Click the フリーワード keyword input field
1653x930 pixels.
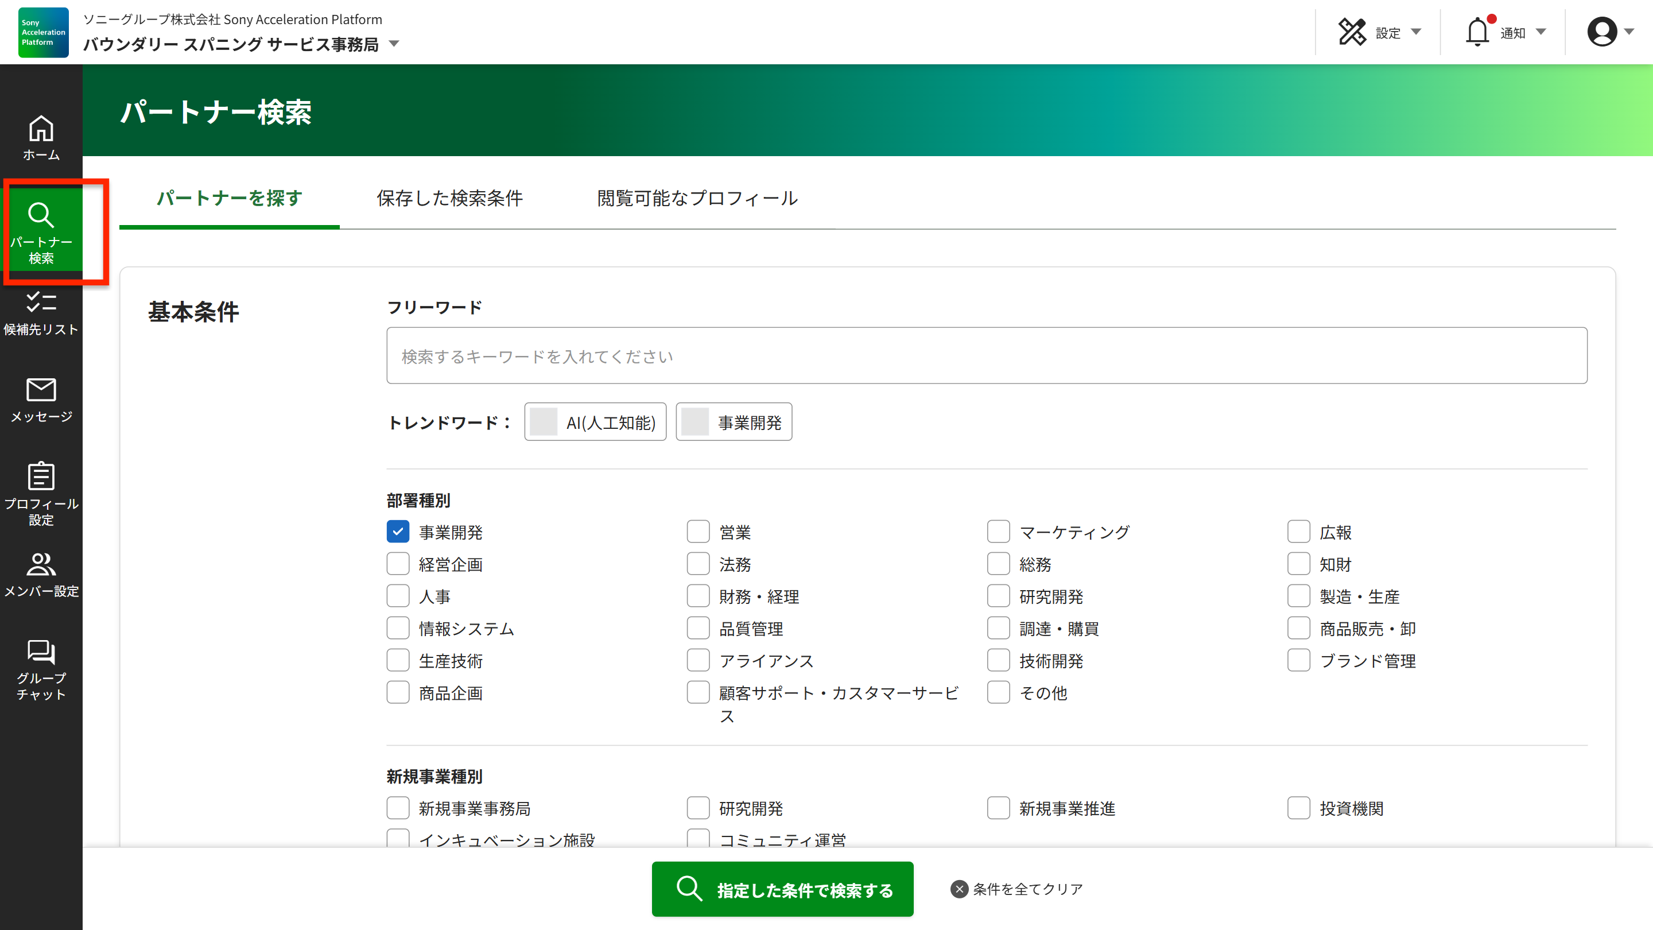tap(986, 355)
